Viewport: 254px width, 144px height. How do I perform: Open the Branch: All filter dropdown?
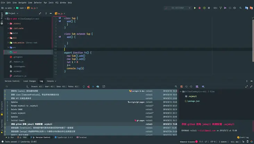point(37,86)
